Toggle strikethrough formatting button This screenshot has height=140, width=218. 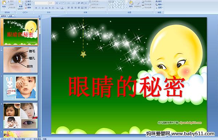pyautogui.click(x=46, y=8)
